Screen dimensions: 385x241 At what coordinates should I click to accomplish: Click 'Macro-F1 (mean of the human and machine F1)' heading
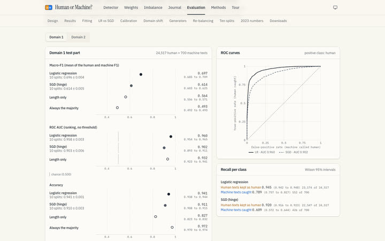[84, 65]
